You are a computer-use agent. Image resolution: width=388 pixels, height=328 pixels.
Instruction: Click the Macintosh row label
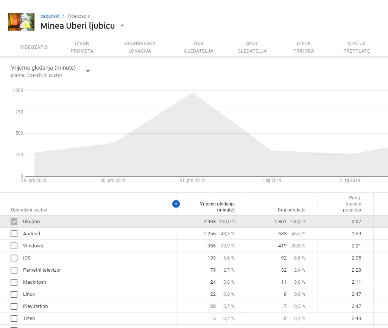34,282
